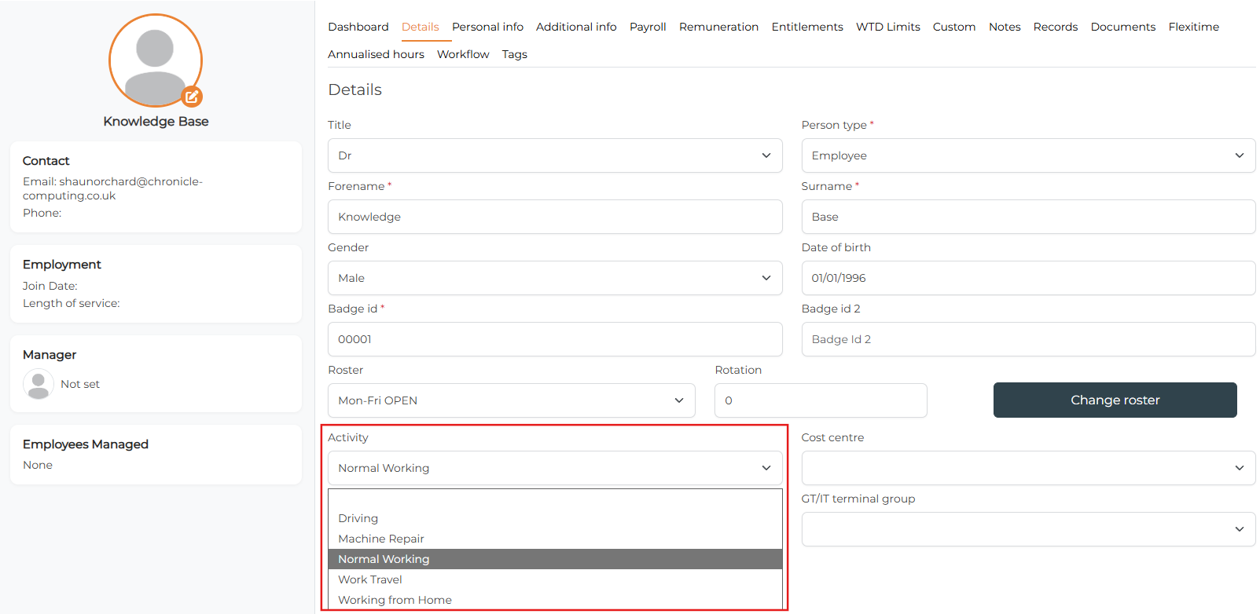The width and height of the screenshot is (1260, 614).
Task: Click the Phone label in Contact
Action: click(x=42, y=213)
